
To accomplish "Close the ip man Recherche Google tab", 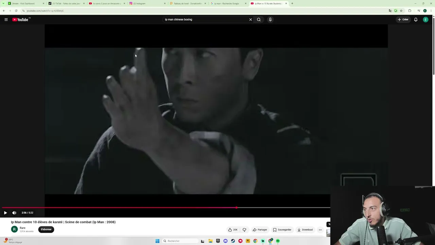I will pyautogui.click(x=246, y=3).
